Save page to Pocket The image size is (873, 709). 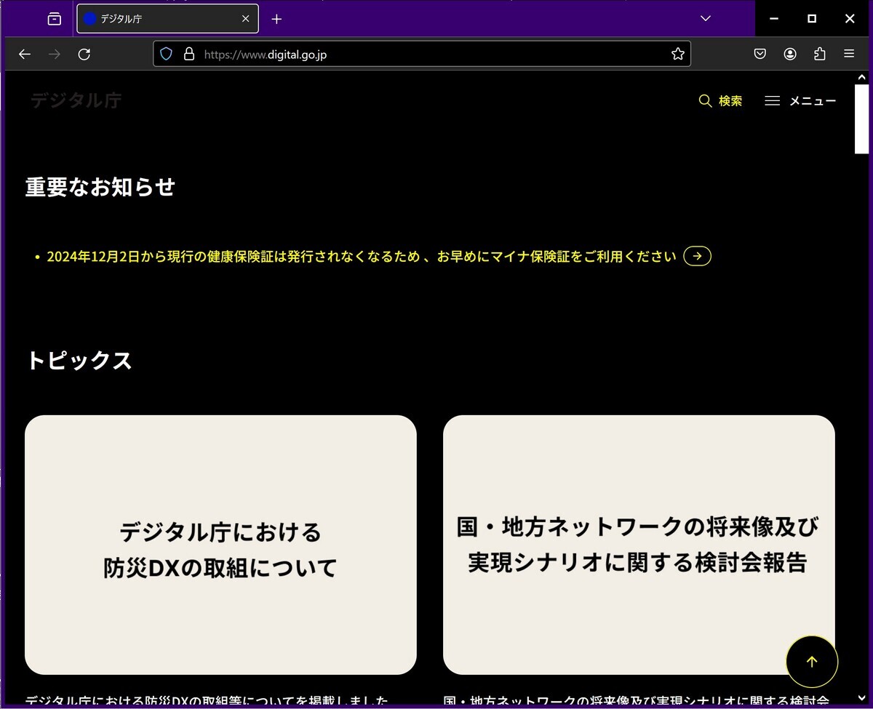tap(760, 54)
